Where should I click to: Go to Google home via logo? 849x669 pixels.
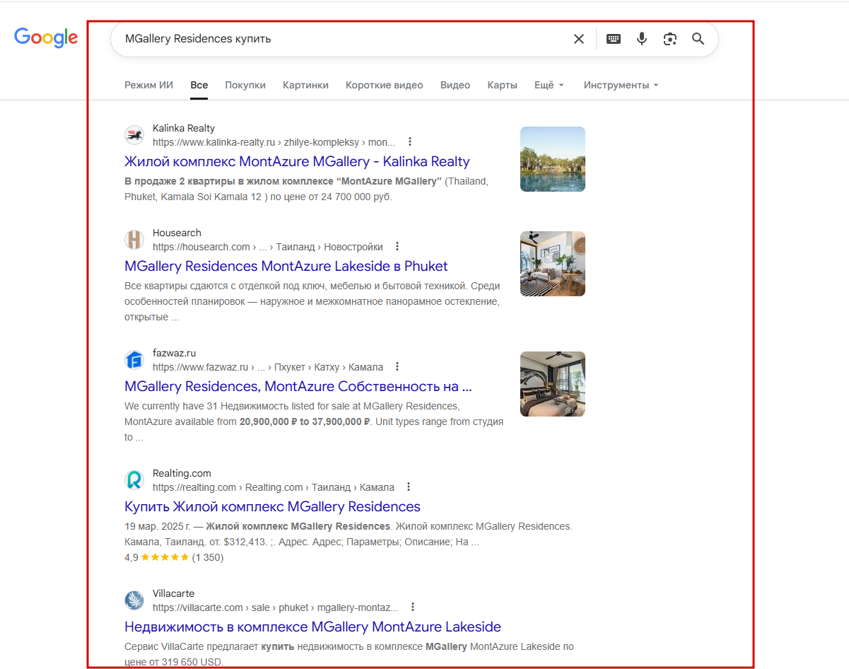tap(46, 38)
